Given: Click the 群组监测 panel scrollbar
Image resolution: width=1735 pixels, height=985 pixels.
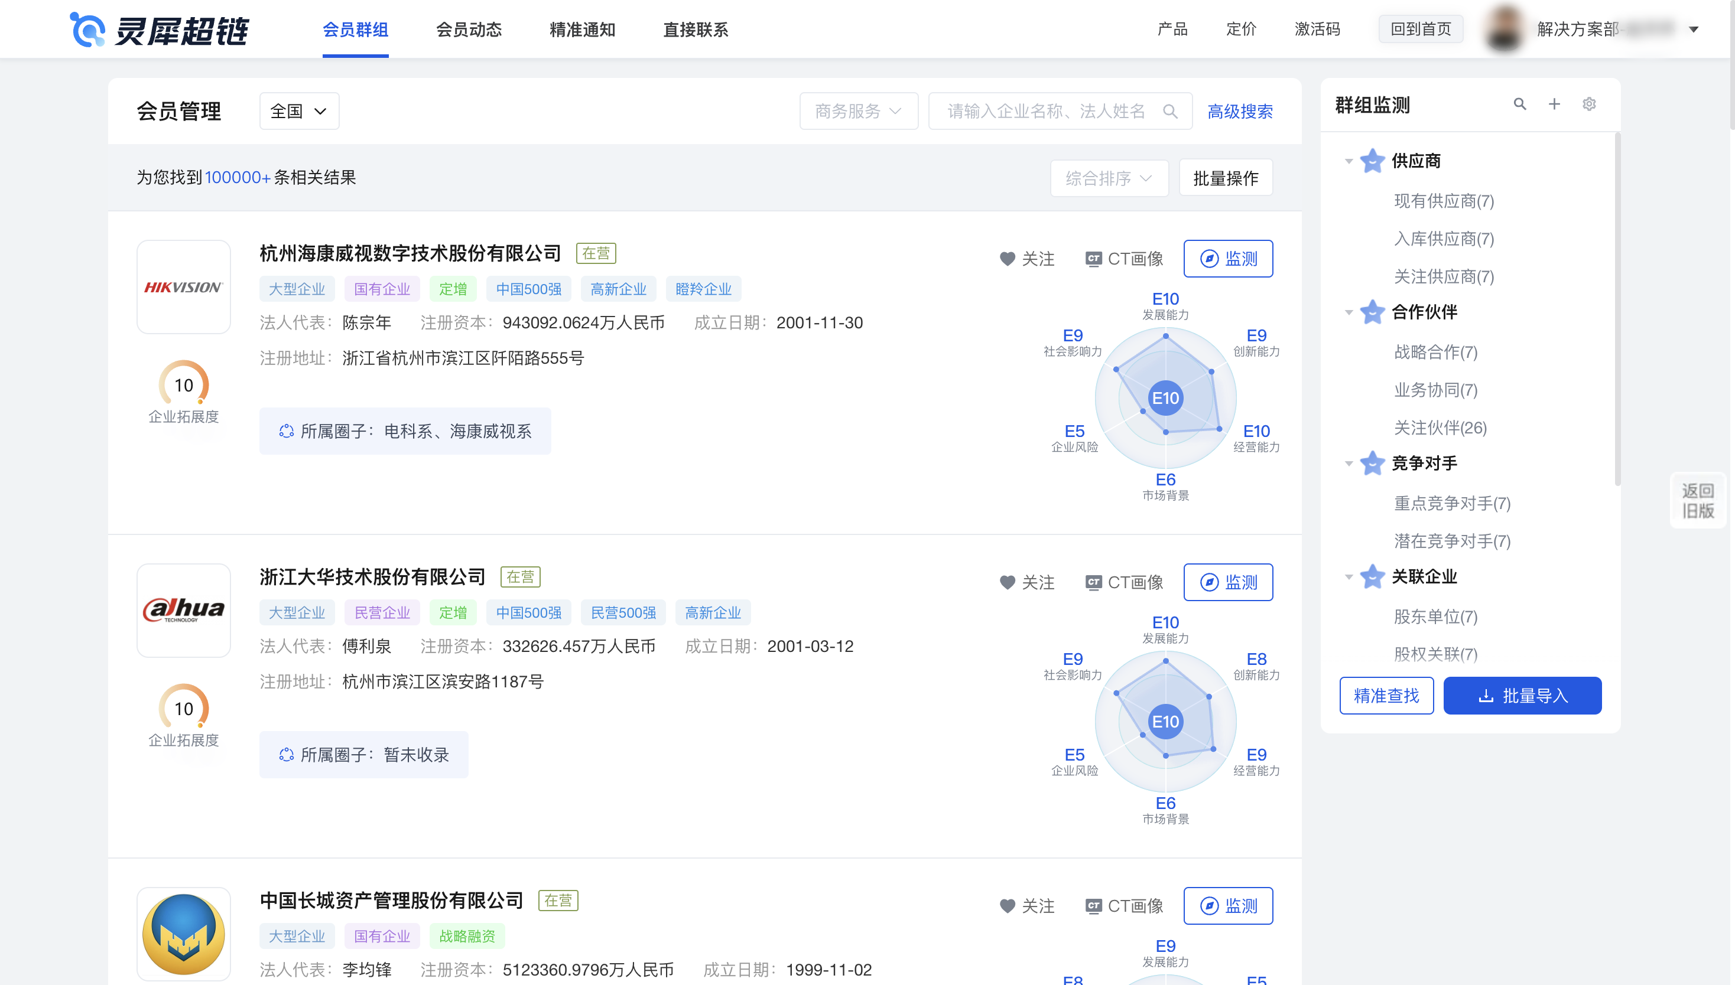Looking at the screenshot, I should pos(1617,309).
